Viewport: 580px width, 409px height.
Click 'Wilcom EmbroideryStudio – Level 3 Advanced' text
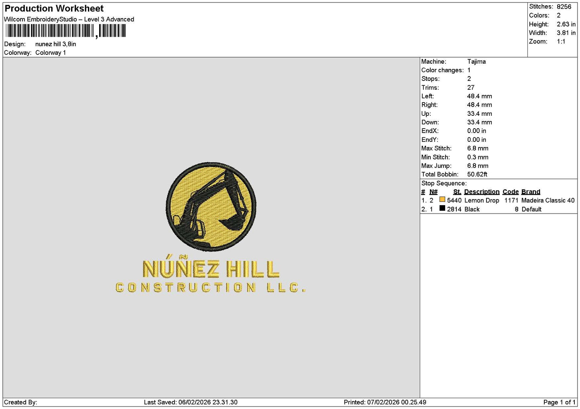click(69, 19)
